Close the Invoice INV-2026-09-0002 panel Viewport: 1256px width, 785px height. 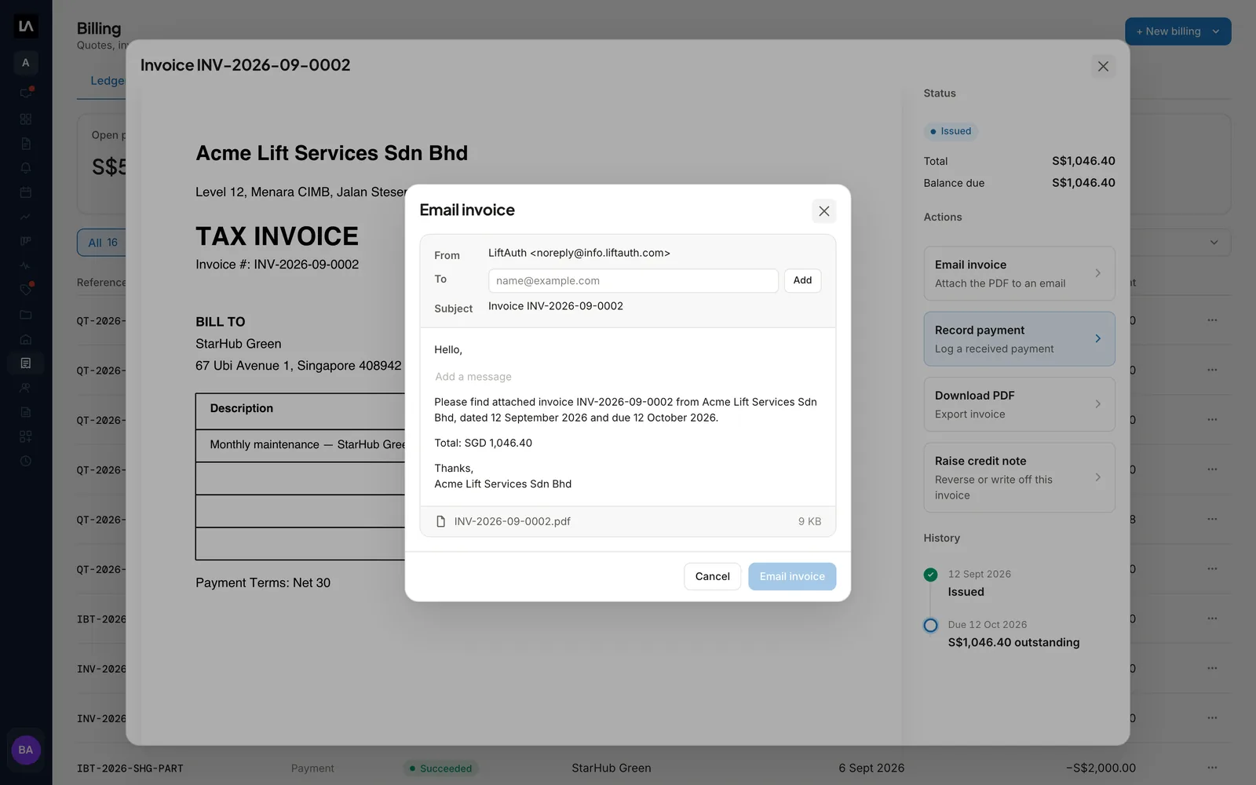pos(1103,66)
